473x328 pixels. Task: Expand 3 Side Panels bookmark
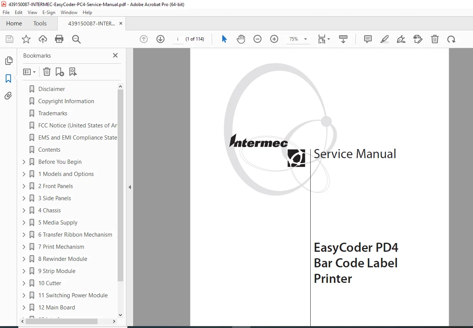coord(24,198)
